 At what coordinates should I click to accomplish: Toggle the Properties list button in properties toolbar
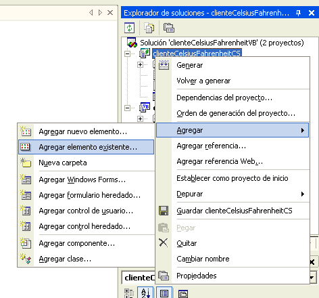click(x=164, y=293)
